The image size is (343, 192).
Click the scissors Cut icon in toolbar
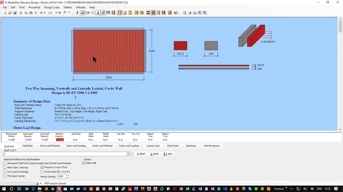(x=21, y=13)
